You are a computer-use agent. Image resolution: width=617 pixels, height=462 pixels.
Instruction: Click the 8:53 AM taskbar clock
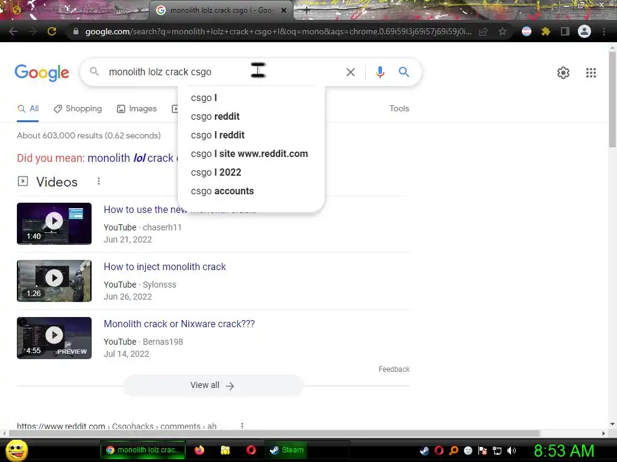(563, 451)
